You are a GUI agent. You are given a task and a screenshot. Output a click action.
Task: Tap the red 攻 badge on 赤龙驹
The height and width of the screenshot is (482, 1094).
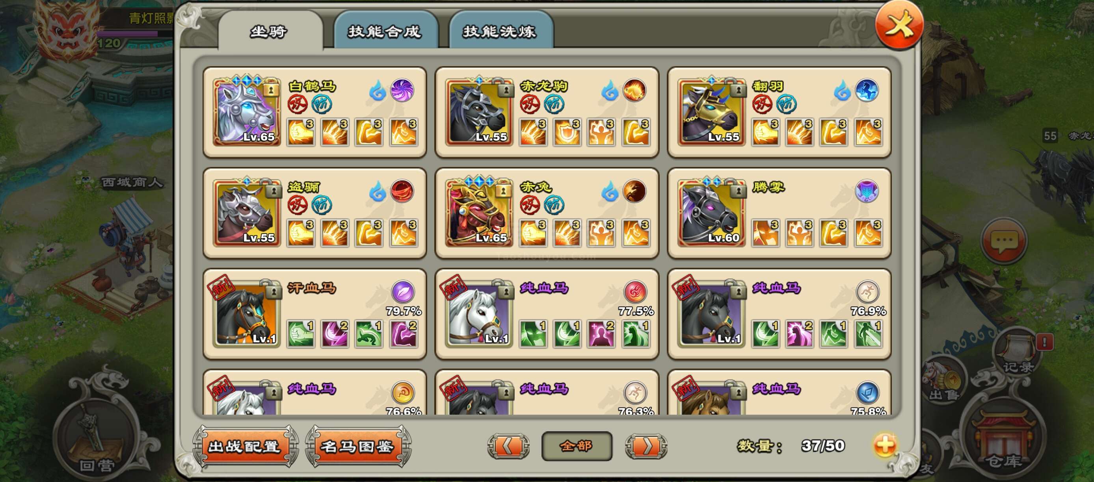pyautogui.click(x=530, y=104)
